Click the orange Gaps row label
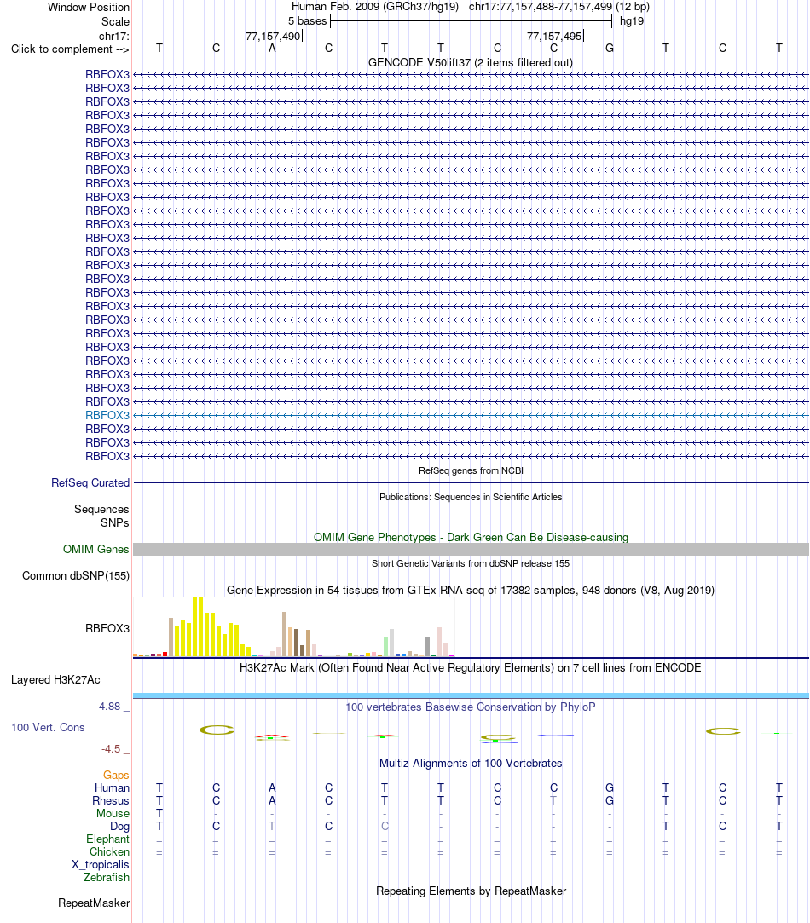 116,776
